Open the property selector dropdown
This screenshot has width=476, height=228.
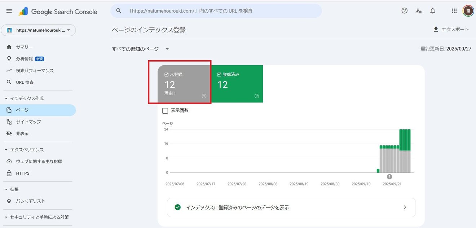point(38,30)
